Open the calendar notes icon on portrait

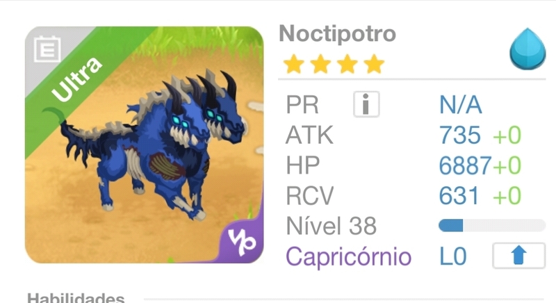tap(47, 49)
